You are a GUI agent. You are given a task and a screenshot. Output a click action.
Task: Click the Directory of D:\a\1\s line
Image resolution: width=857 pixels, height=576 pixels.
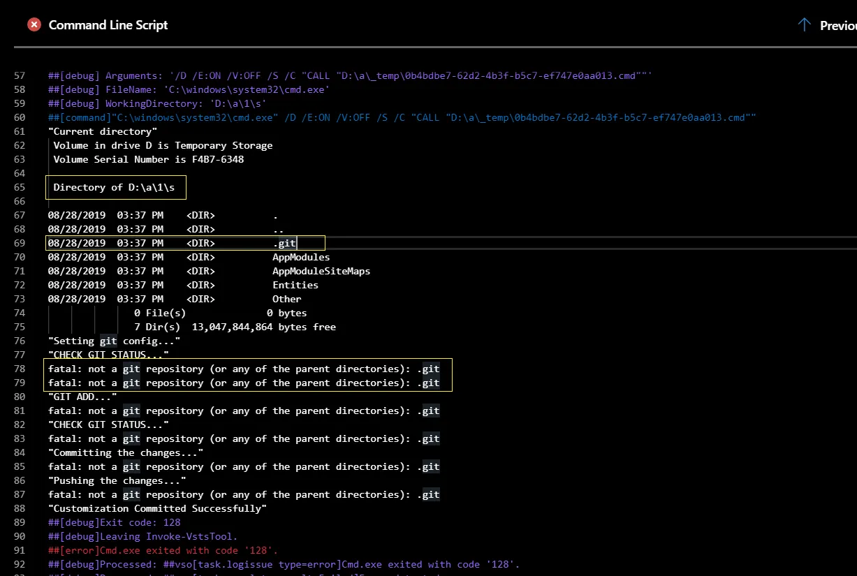tap(115, 187)
